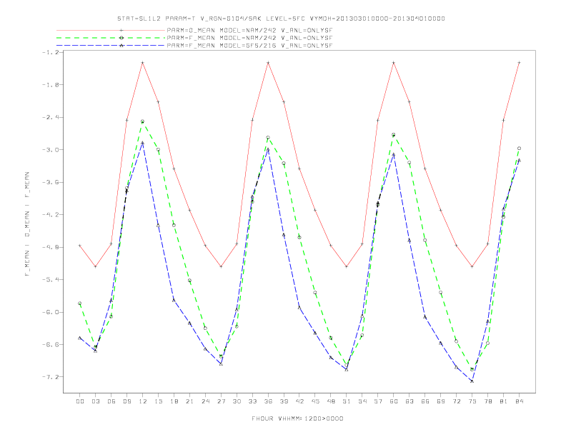The width and height of the screenshot is (566, 437).
Task: Click forecast hour tick label 54
Action: (x=362, y=401)
